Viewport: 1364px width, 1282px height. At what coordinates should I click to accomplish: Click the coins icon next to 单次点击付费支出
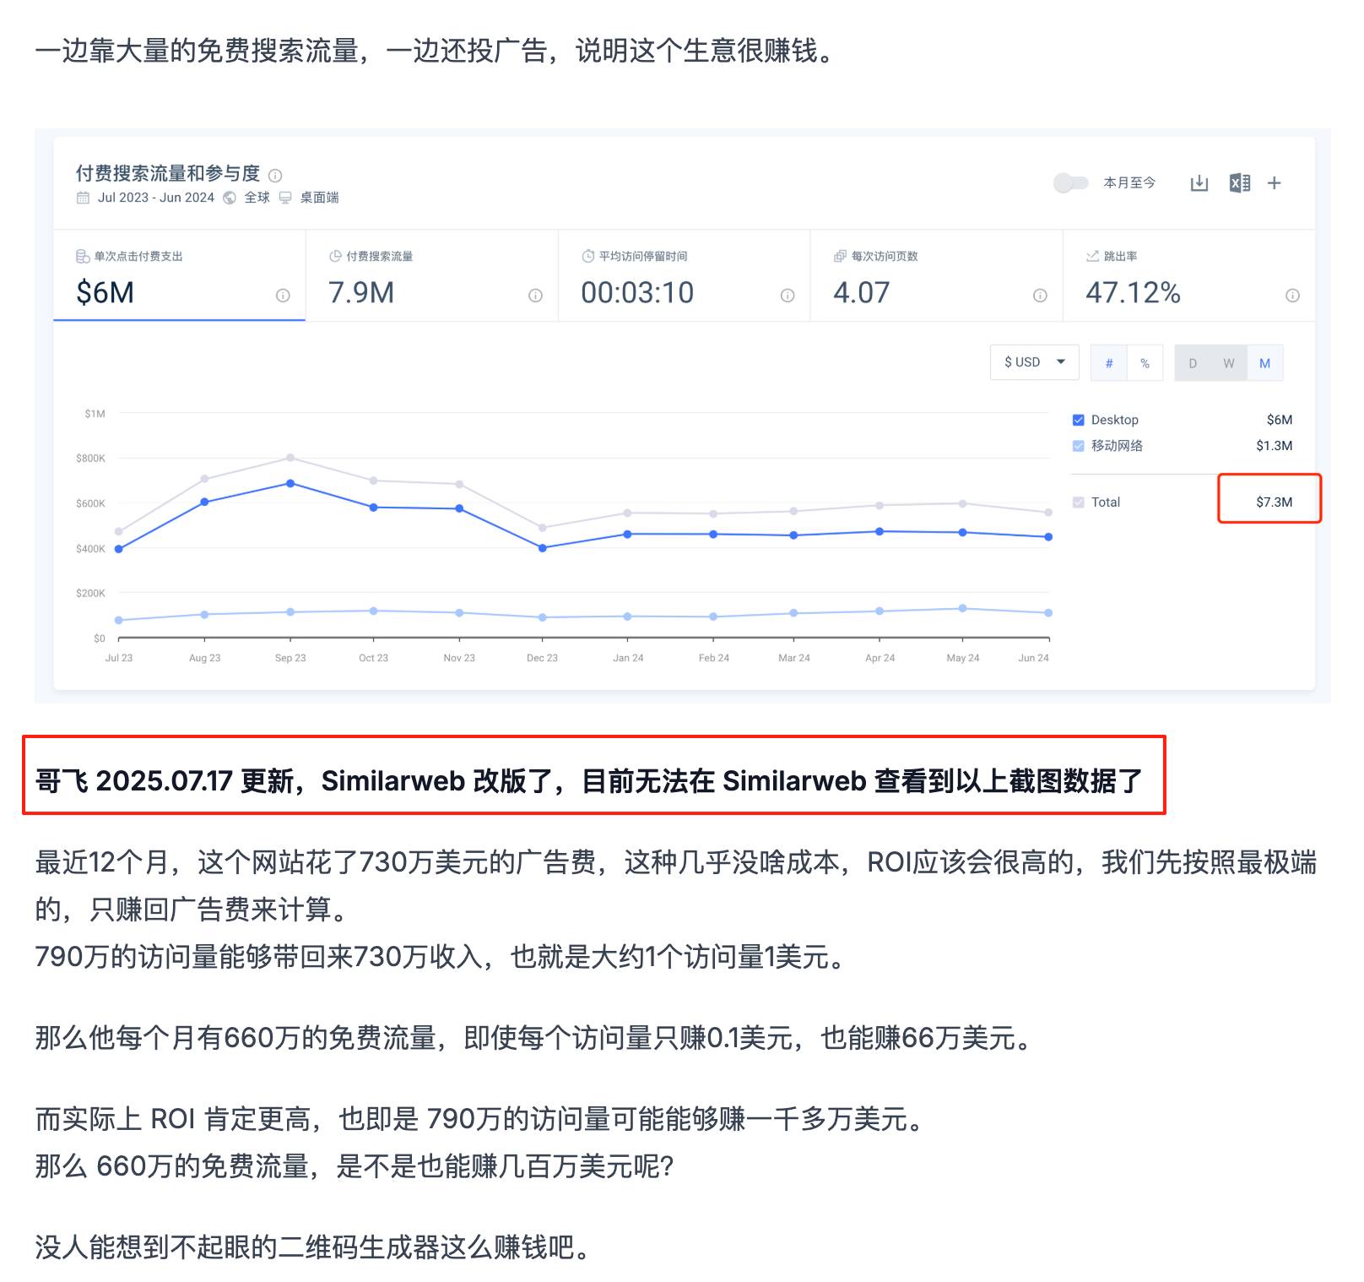pyautogui.click(x=83, y=257)
